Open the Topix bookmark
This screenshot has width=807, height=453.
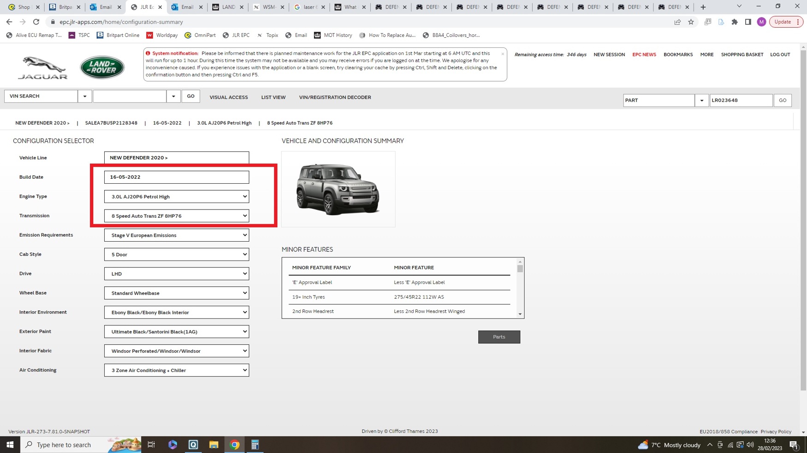pyautogui.click(x=267, y=35)
